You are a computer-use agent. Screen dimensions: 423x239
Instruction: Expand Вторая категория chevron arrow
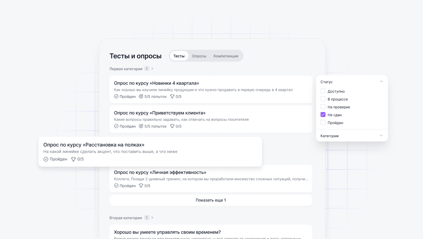pyautogui.click(x=152, y=218)
